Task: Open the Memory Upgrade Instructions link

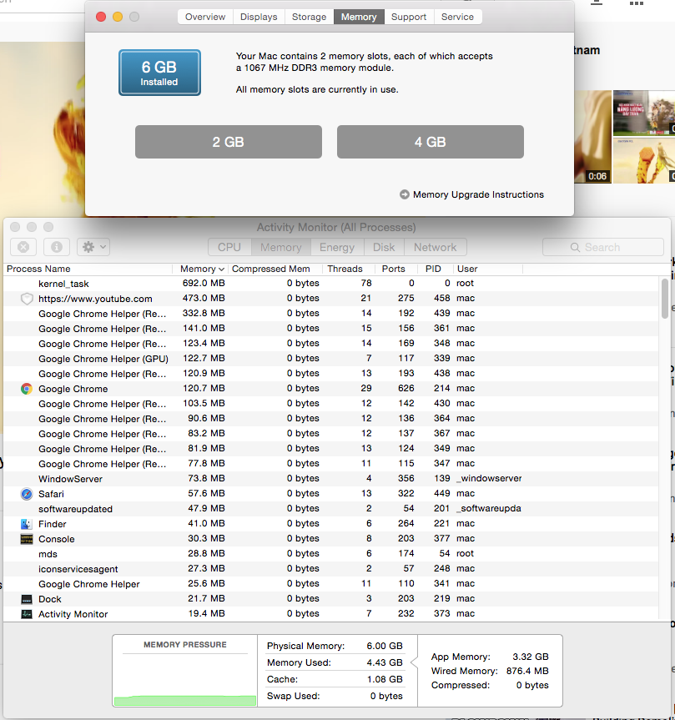Action: coord(478,194)
